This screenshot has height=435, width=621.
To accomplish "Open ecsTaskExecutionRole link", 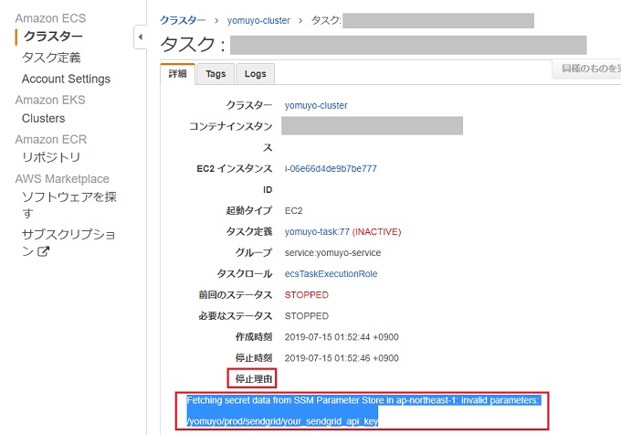I will (332, 274).
